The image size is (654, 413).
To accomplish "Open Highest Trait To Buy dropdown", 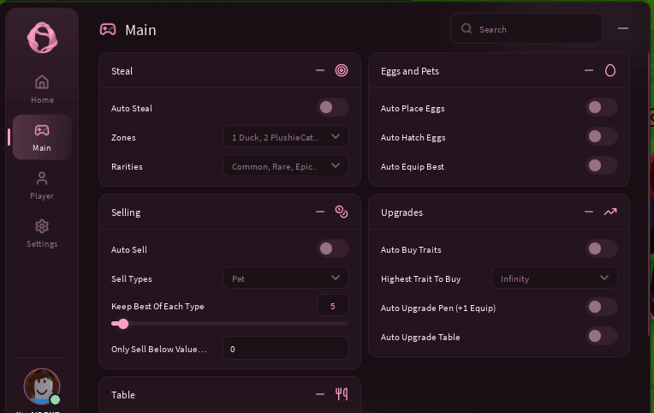I will coord(555,278).
